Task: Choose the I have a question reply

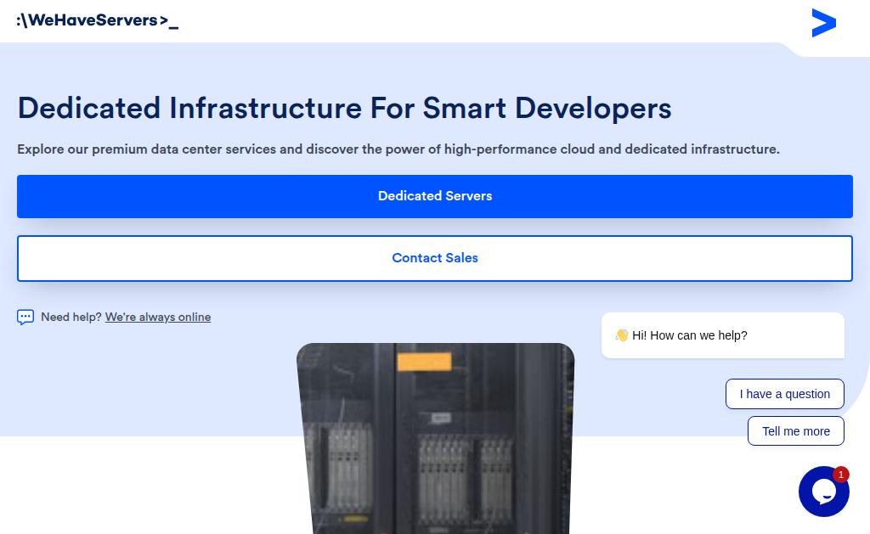Action: (x=784, y=394)
